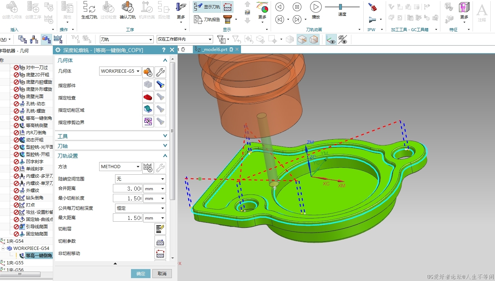Open 刀轨报告 toolpath report
The width and height of the screenshot is (495, 281).
pos(207,20)
